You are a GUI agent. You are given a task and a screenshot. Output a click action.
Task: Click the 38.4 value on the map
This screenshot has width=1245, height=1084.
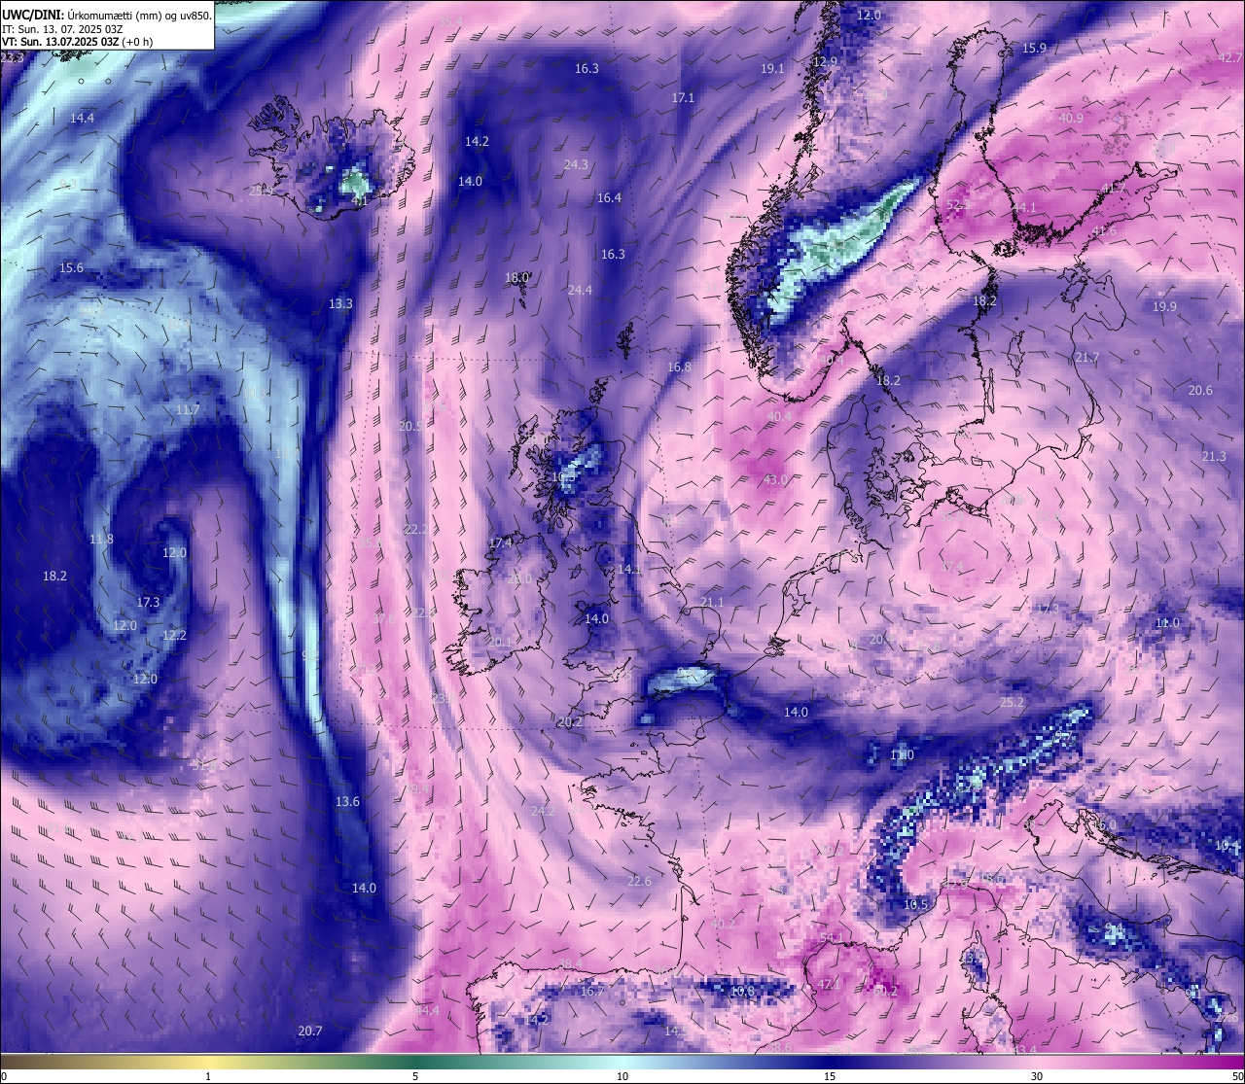click(570, 963)
